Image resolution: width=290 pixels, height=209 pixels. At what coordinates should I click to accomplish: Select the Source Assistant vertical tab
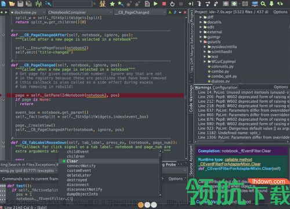coord(191,160)
